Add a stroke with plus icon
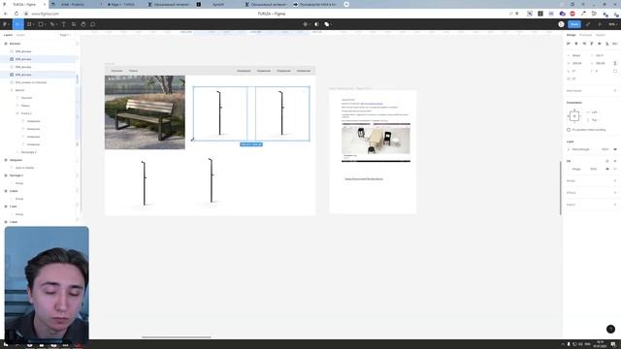The height and width of the screenshot is (349, 621). click(x=615, y=181)
